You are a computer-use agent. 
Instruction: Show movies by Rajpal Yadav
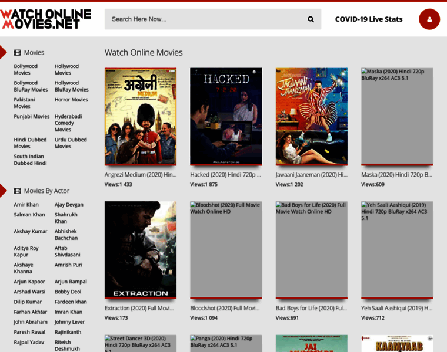tap(29, 343)
